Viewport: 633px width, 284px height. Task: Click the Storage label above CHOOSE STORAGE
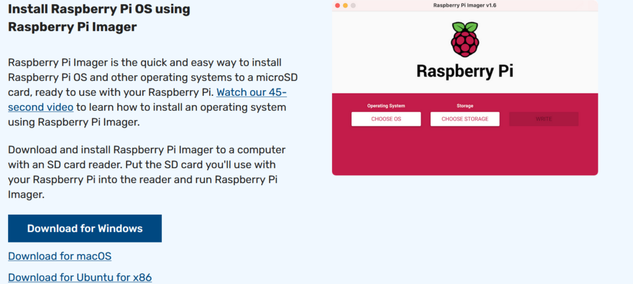(x=465, y=106)
